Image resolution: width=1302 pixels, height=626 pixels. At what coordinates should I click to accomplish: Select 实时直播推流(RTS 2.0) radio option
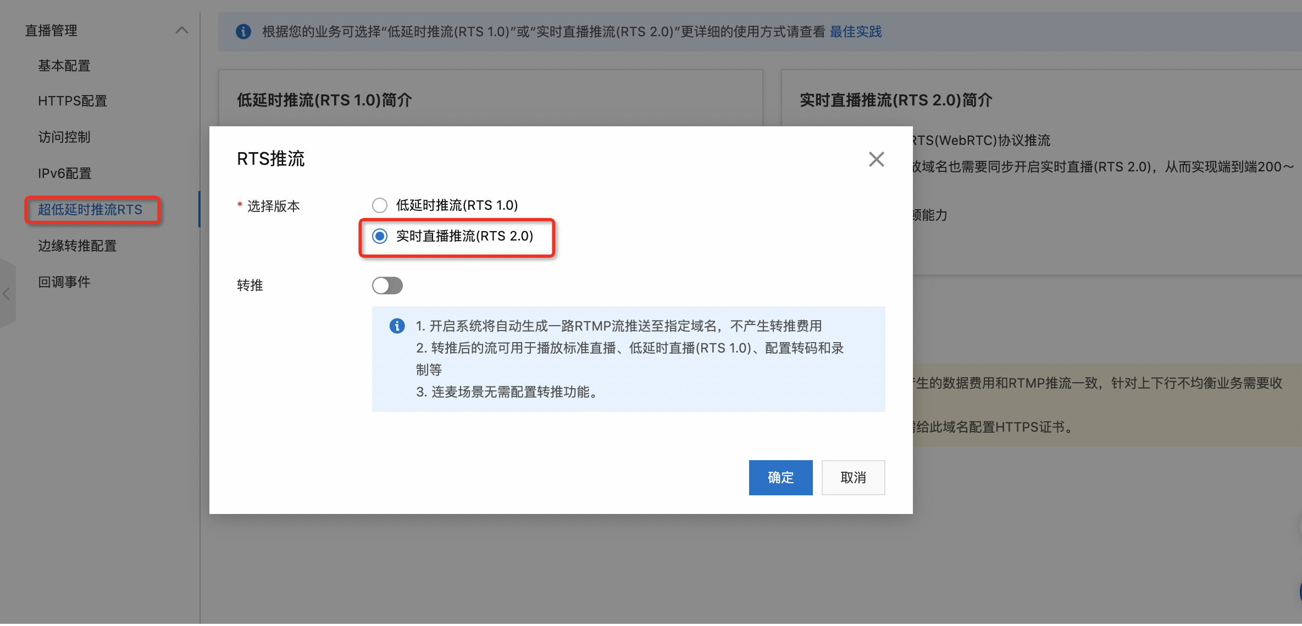coord(380,236)
